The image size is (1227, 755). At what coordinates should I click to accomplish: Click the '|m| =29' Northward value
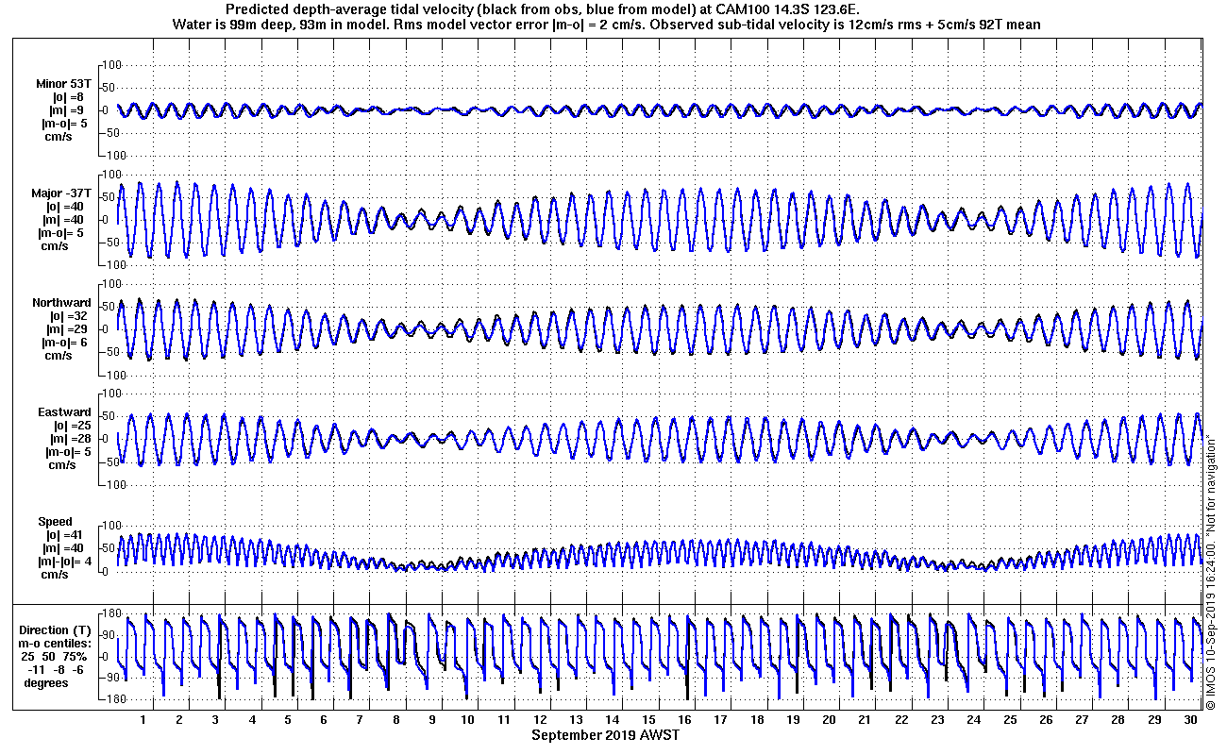tap(65, 329)
